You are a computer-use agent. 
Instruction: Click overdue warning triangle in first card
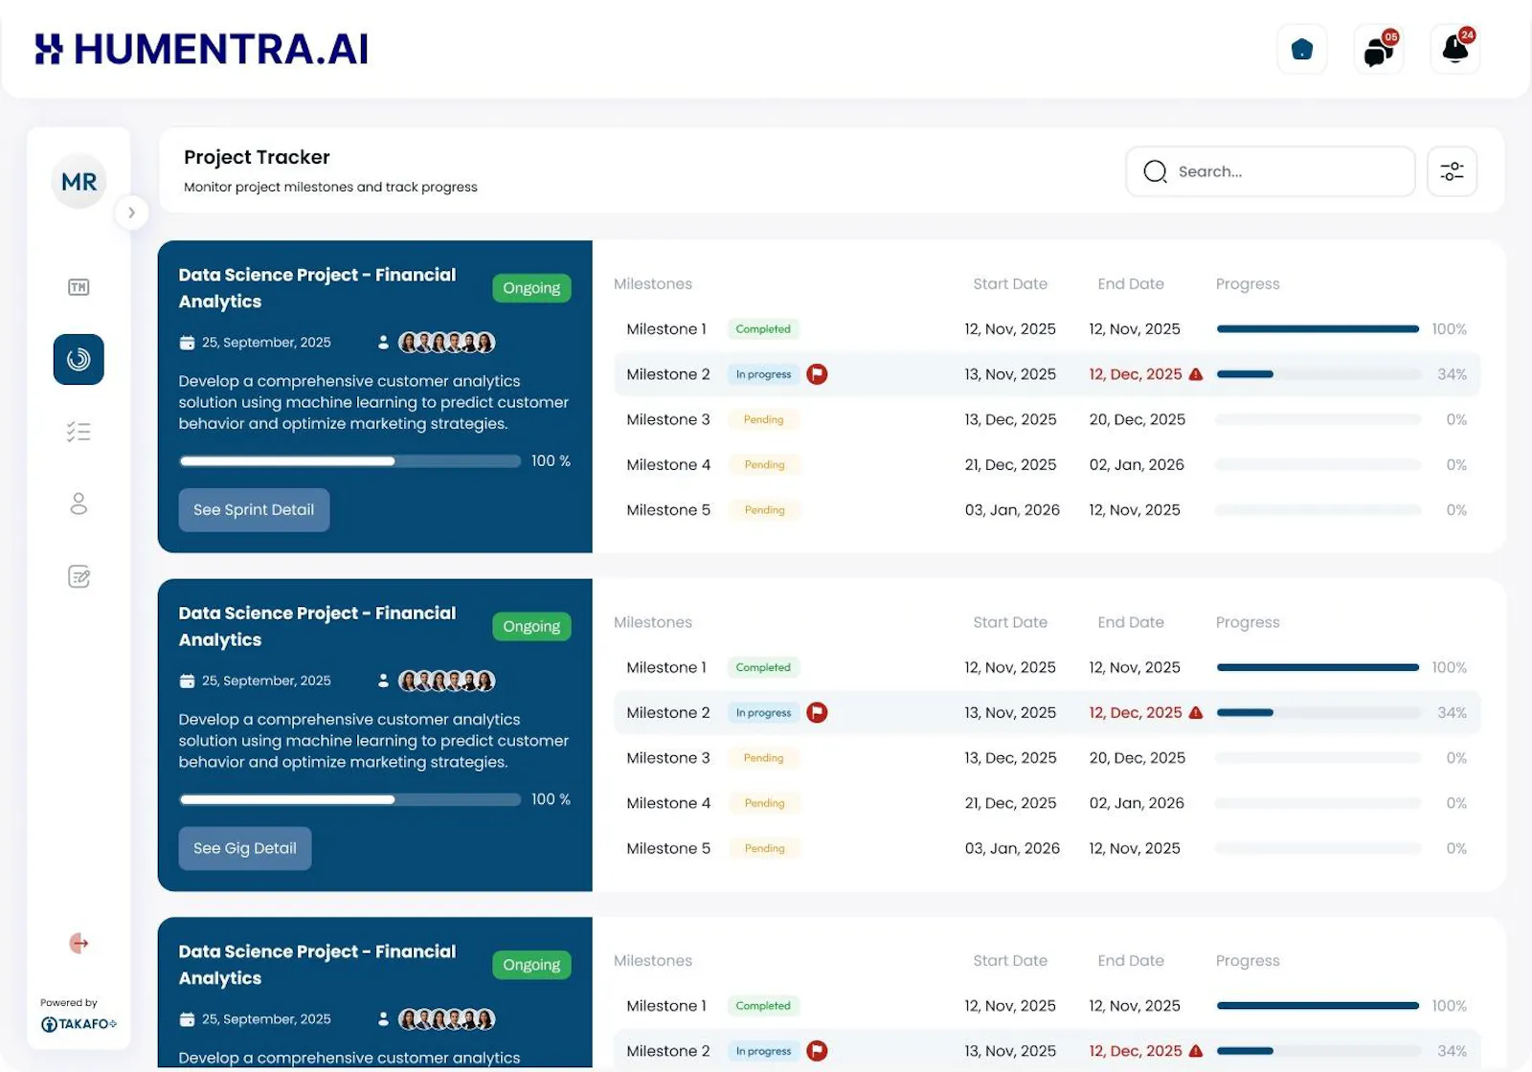click(x=1196, y=374)
